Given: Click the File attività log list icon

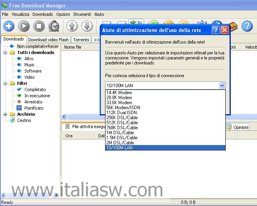Looking at the screenshot, I should click(x=67, y=126).
